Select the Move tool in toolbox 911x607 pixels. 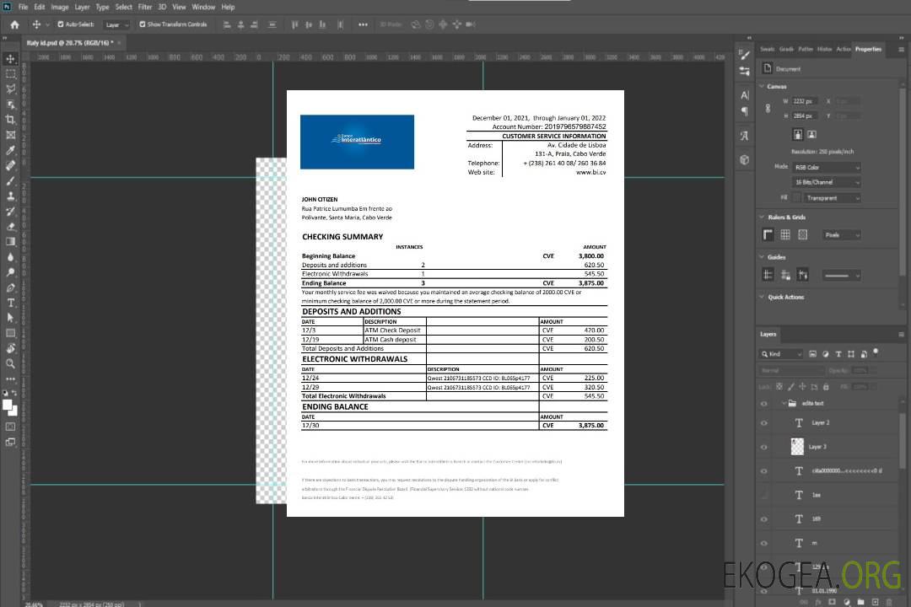click(x=10, y=59)
